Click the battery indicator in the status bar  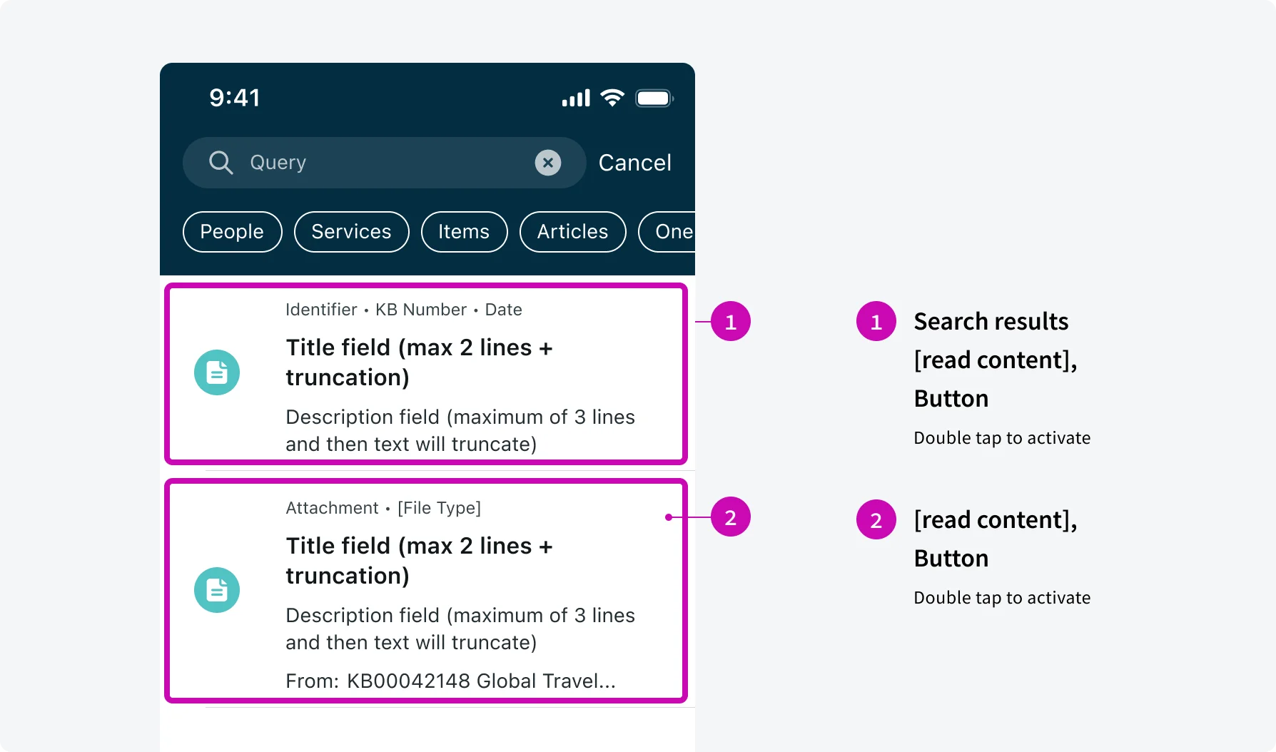[654, 98]
